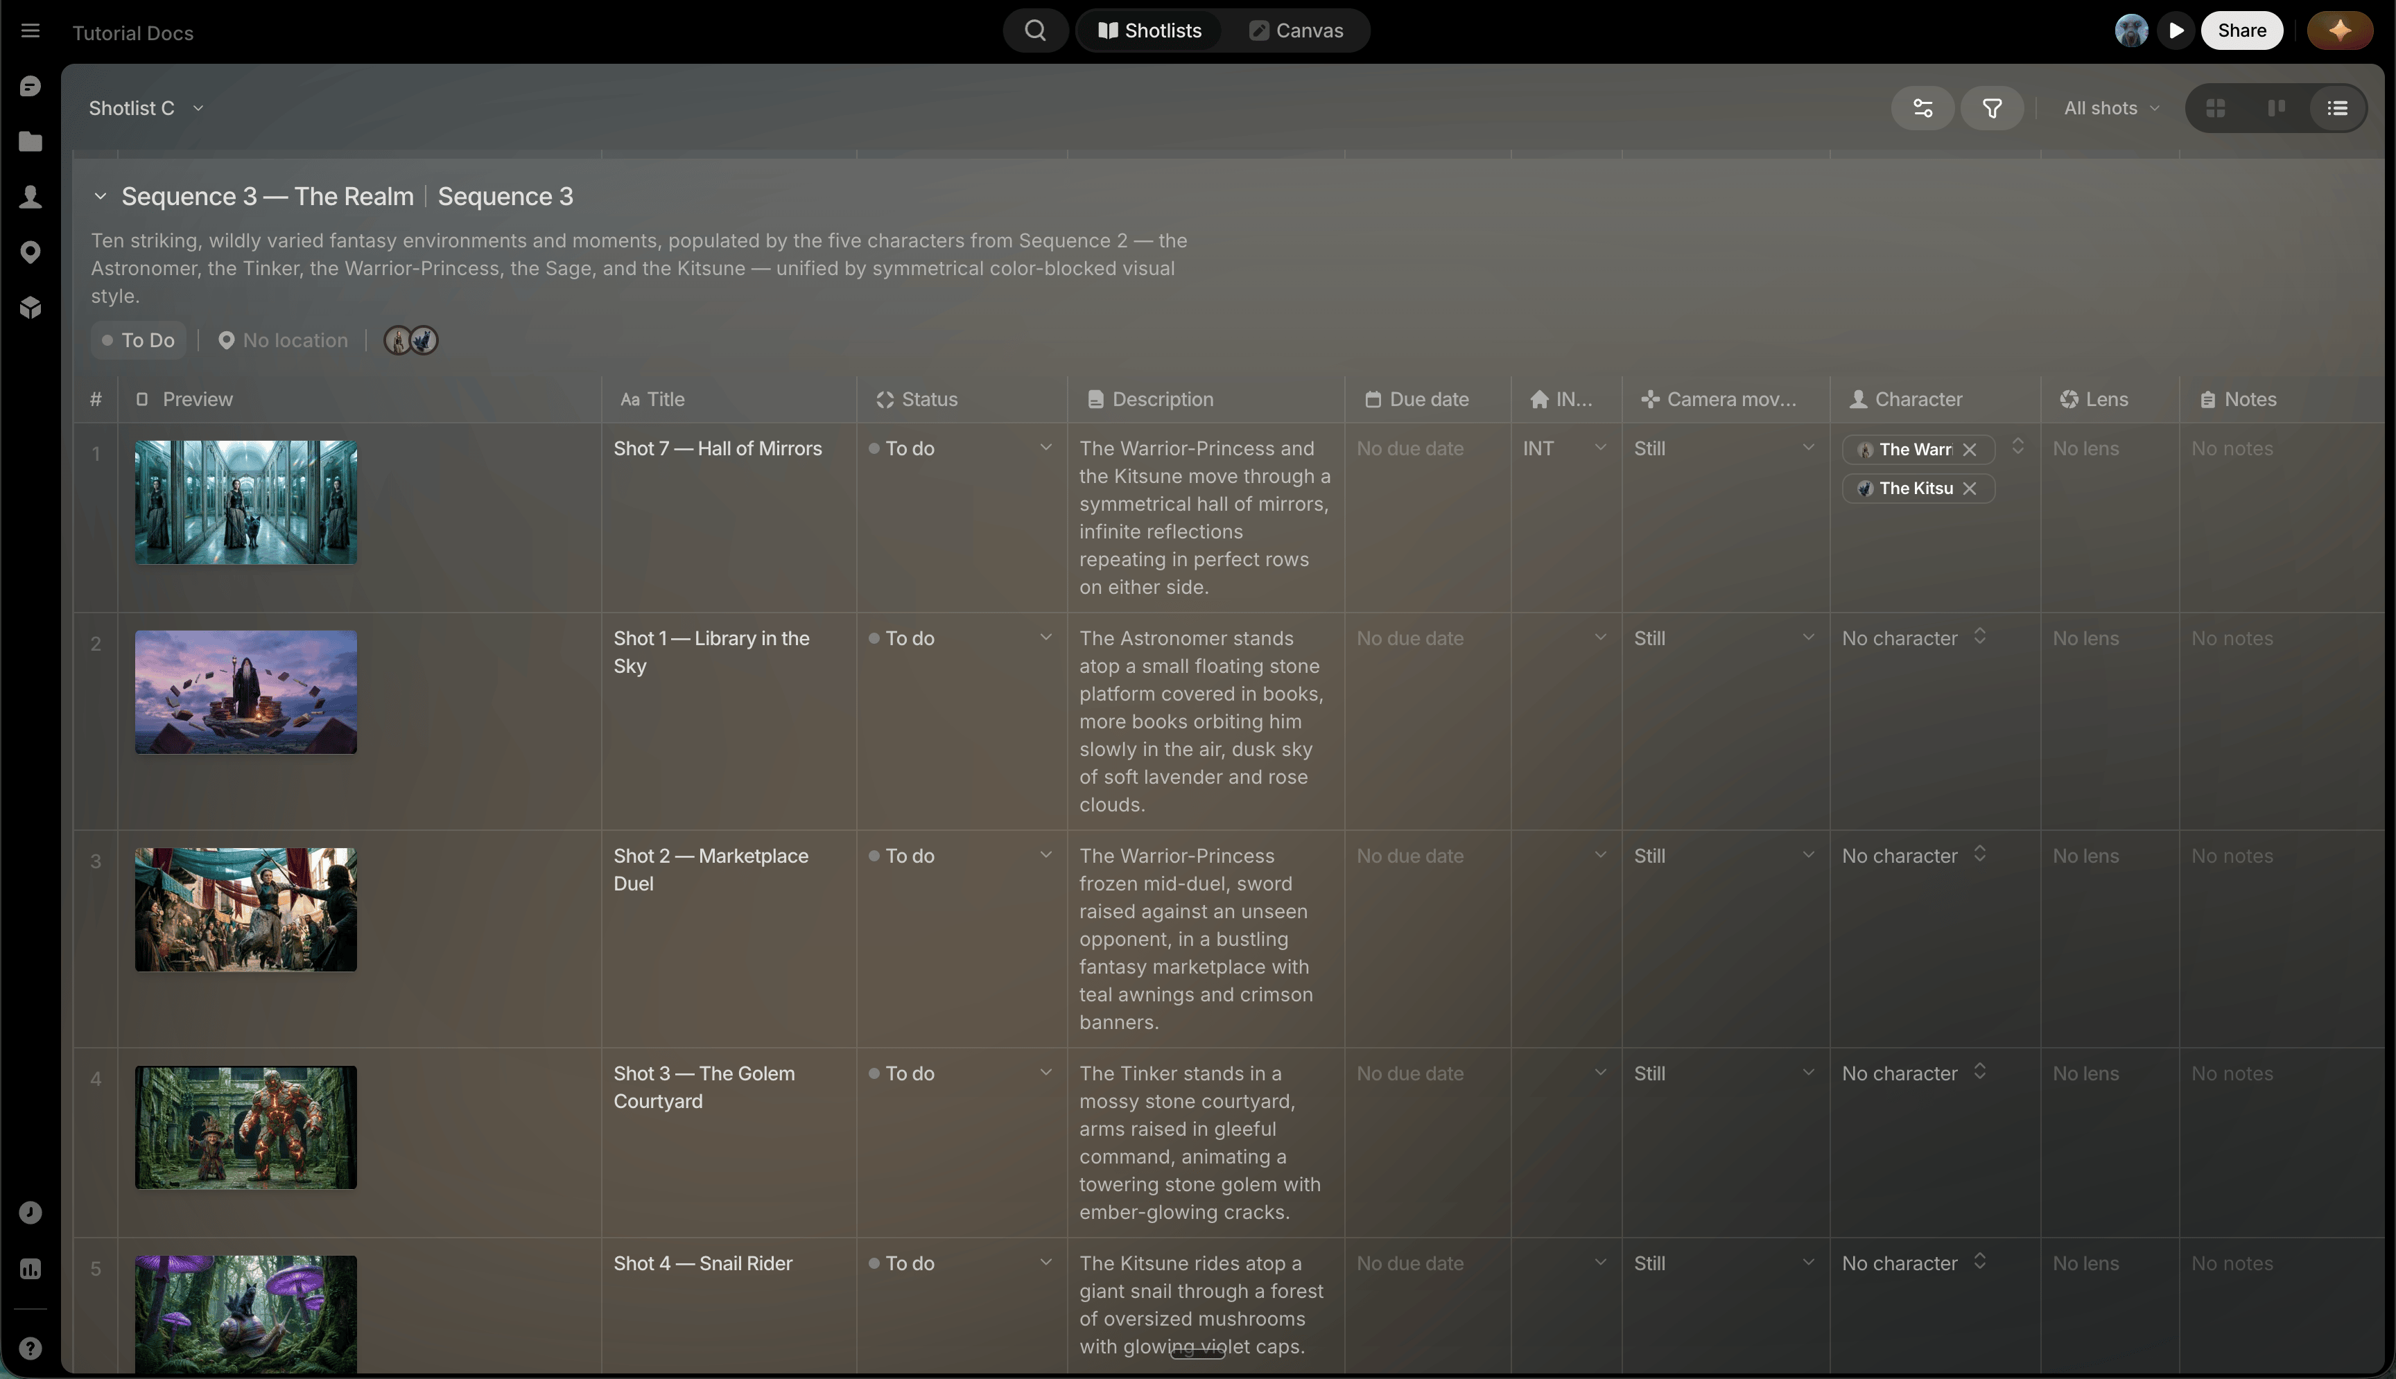Open the filter funnel icon
This screenshot has height=1379, width=2396.
(1991, 108)
